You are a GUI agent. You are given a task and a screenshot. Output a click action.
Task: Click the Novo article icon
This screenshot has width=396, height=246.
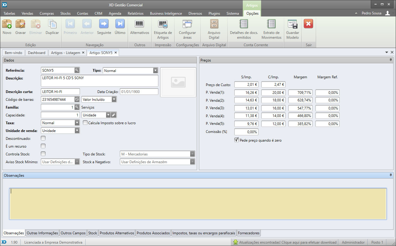7,24
